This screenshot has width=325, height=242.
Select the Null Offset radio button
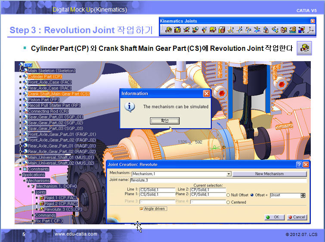tap(229, 195)
